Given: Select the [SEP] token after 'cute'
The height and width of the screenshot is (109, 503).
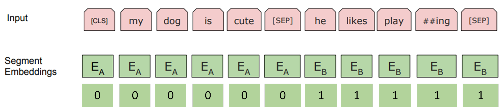Looking at the screenshot, I should click(283, 20).
